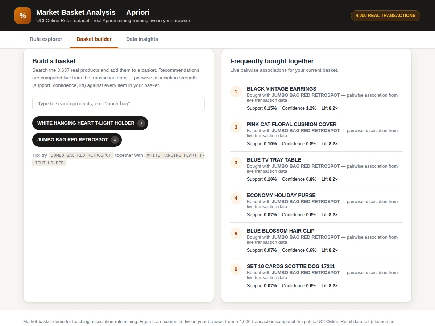This screenshot has width=435, height=326.
Task: Click rank 5 circle beside Blue Blossom Hair Clip
Action: pyautogui.click(x=236, y=234)
